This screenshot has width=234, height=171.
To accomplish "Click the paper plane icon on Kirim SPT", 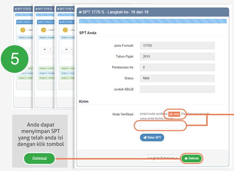I will [144, 138].
